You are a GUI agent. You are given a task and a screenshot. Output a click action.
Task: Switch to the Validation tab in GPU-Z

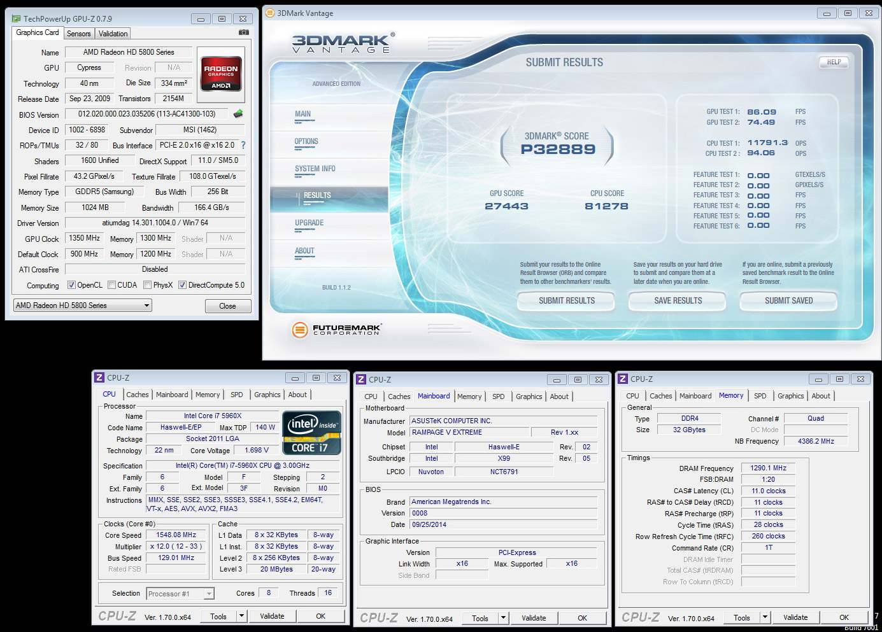pyautogui.click(x=113, y=34)
